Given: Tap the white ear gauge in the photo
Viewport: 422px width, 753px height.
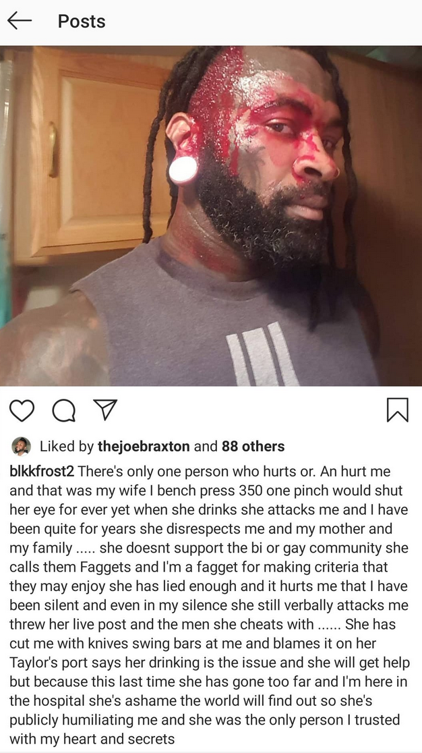Looking at the screenshot, I should (x=183, y=170).
